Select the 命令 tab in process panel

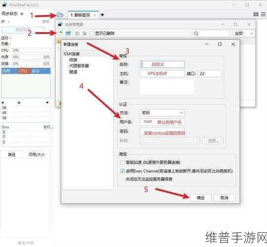36,71
